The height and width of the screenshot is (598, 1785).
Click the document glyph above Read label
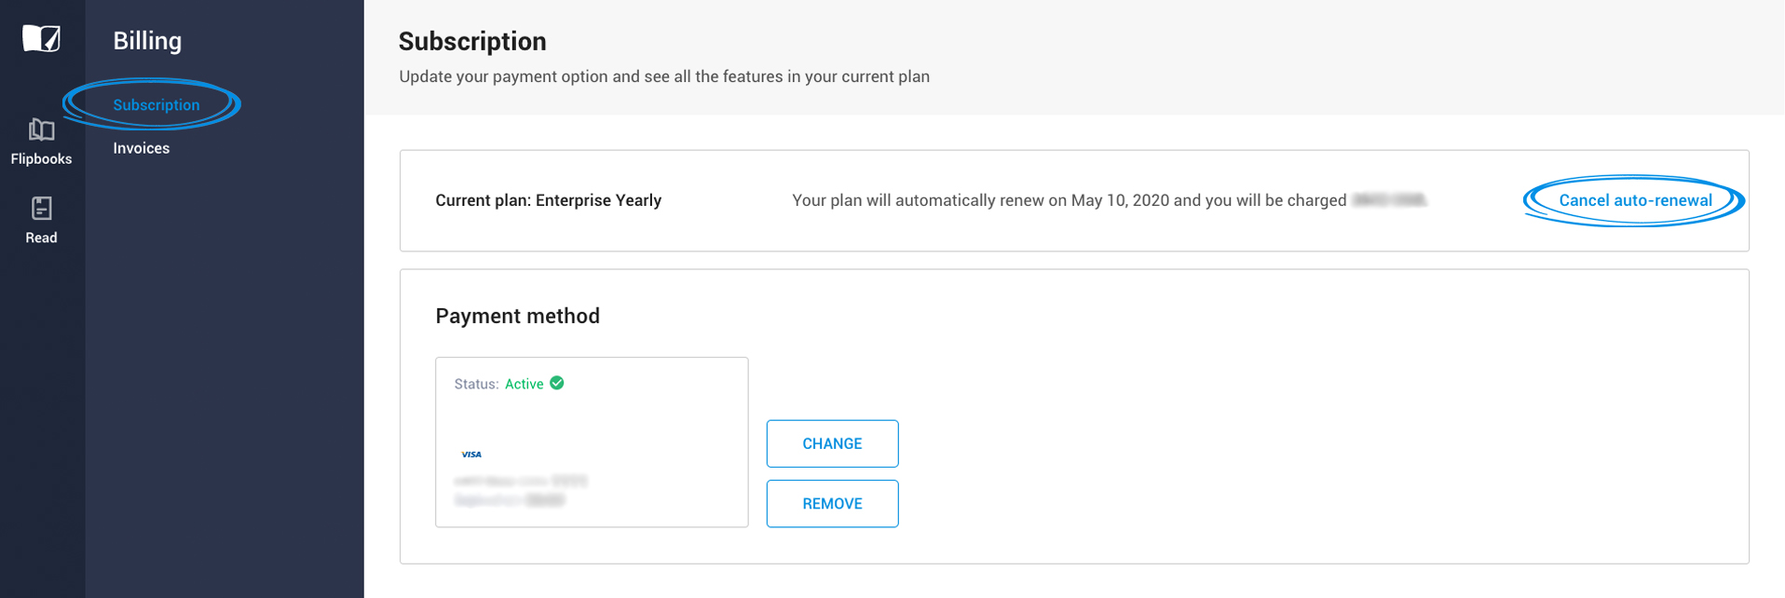coord(41,207)
